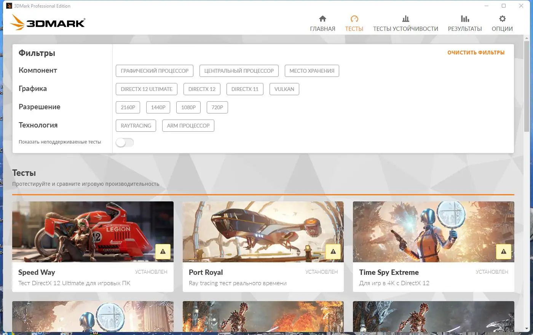Open the РЕЗУЛЬТАТЫ tab
This screenshot has height=335, width=533.
click(x=465, y=29)
